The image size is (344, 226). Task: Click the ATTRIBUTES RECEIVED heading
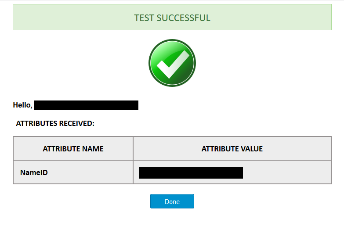click(55, 123)
